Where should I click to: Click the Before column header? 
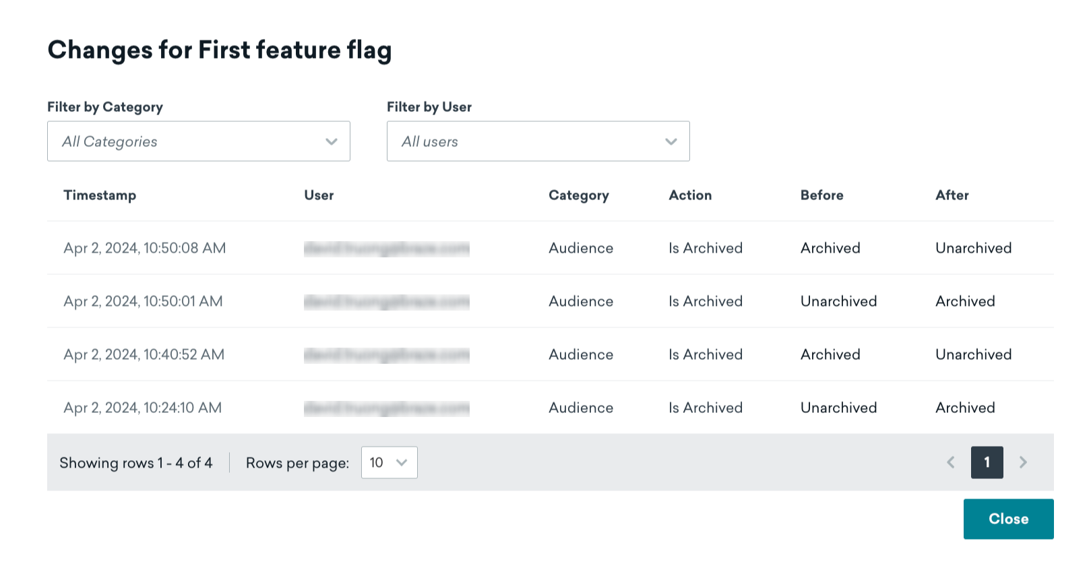click(822, 195)
